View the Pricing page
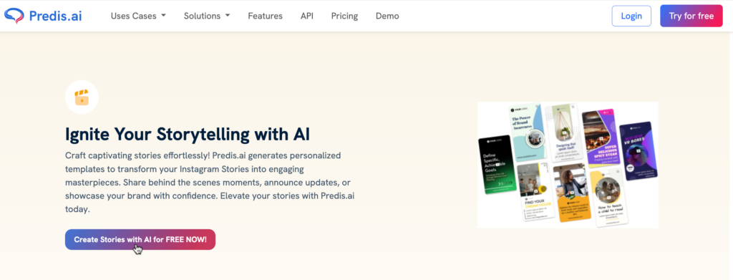The image size is (733, 280). (344, 16)
